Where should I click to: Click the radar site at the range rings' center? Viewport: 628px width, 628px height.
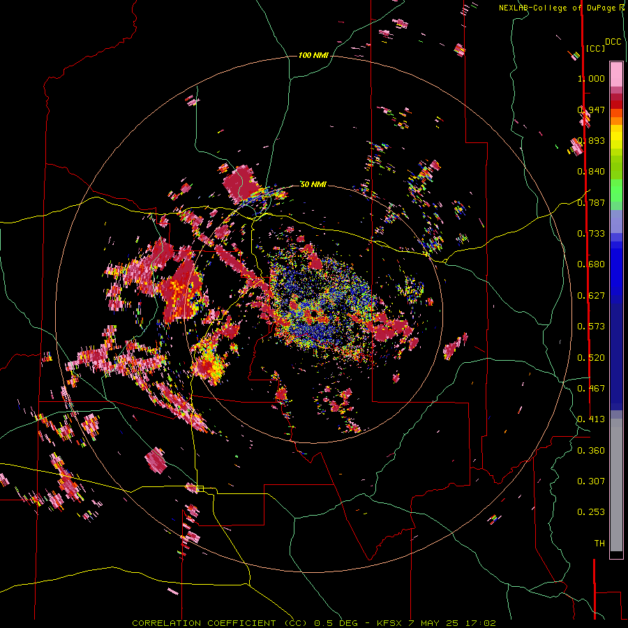click(313, 313)
